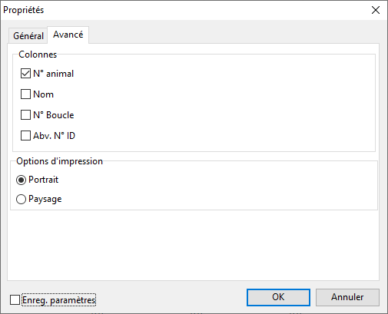Click the 'Abv. N° ID' label text
Screen dimensions: 388x314
pos(54,136)
